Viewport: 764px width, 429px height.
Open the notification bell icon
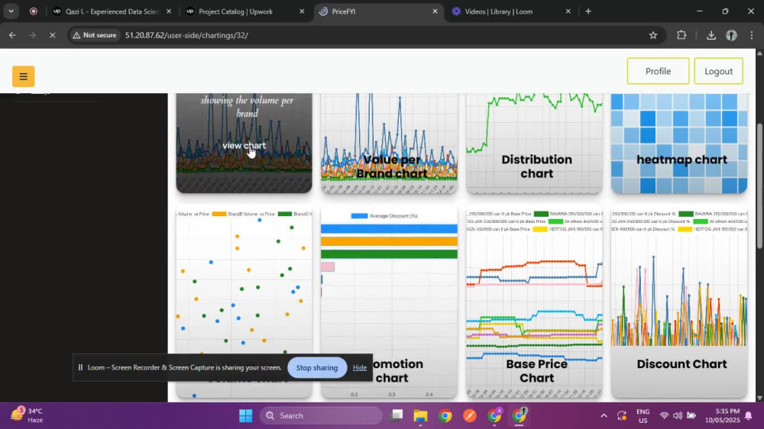click(749, 415)
